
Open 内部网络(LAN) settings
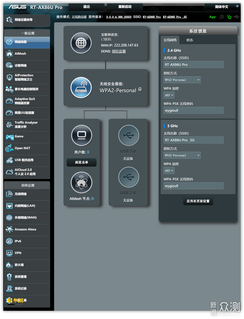[27, 206]
